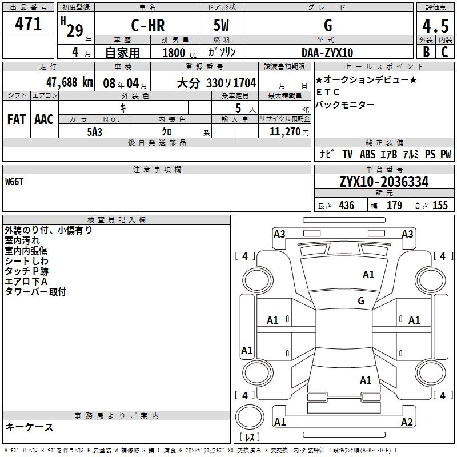457x457 pixels.
Task: Click the overall evaluation score 4.5
Action: [435, 26]
